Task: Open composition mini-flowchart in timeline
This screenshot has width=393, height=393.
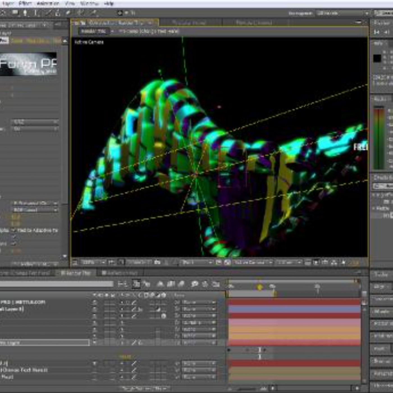Action: pyautogui.click(x=122, y=284)
